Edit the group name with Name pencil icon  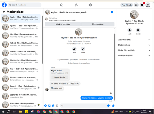[x=83, y=49]
